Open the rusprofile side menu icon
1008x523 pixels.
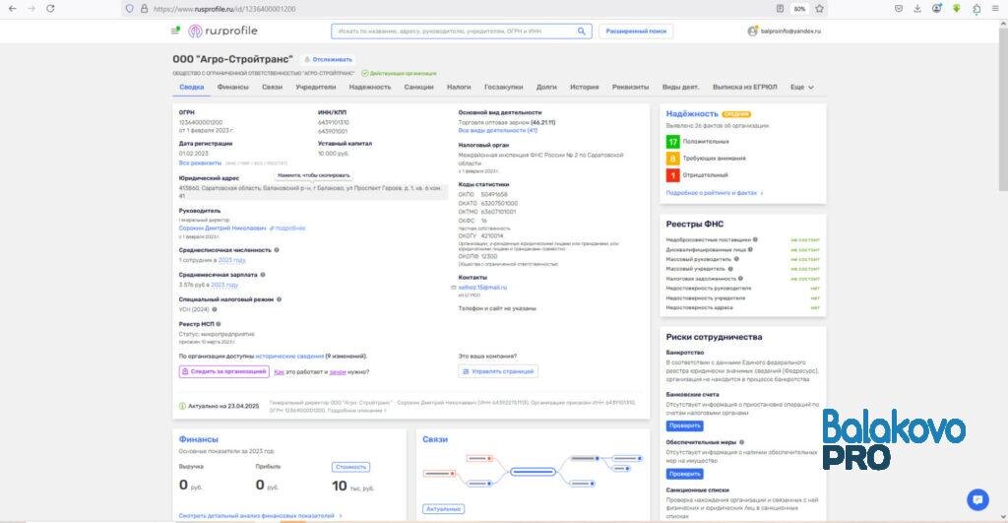coord(175,31)
